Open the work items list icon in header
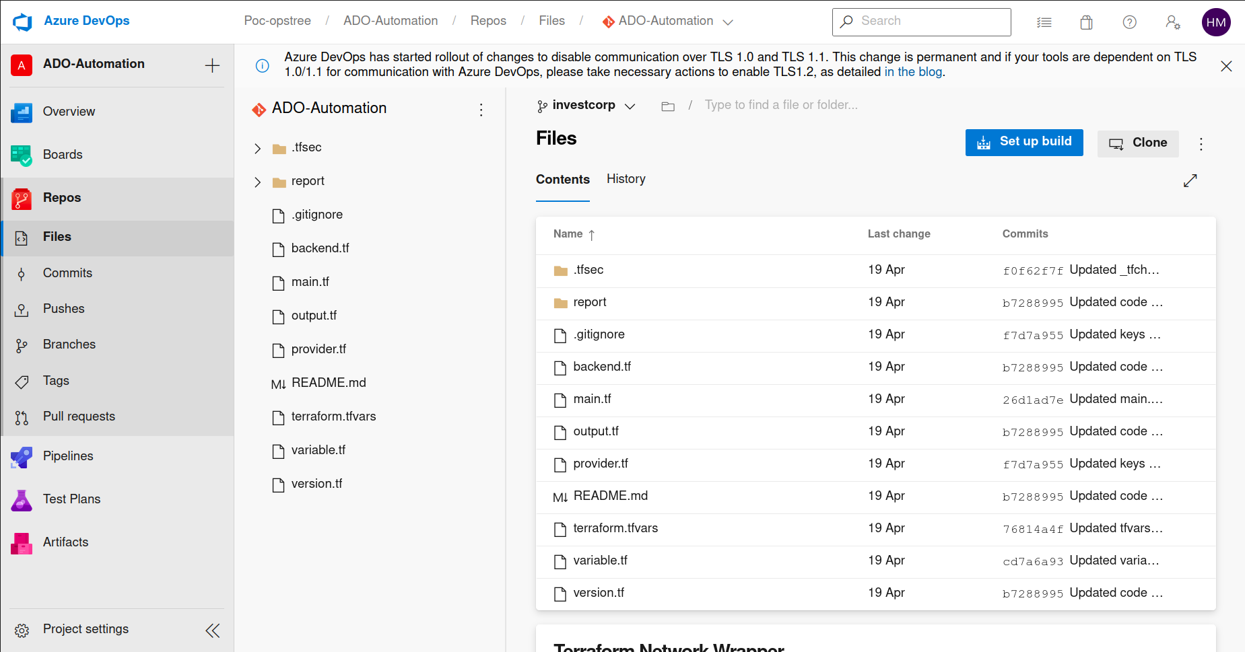Image resolution: width=1245 pixels, height=652 pixels. tap(1044, 22)
